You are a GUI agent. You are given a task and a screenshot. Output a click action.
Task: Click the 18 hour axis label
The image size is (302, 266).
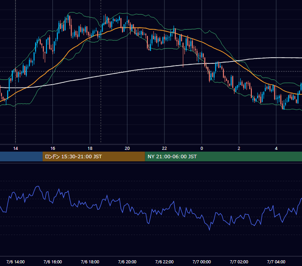point(90,149)
